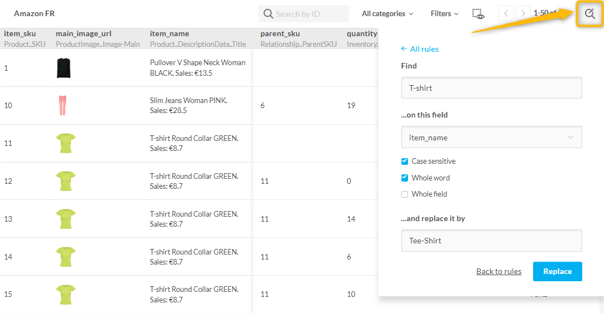Click the Find text field
604x313 pixels.
pyautogui.click(x=491, y=88)
